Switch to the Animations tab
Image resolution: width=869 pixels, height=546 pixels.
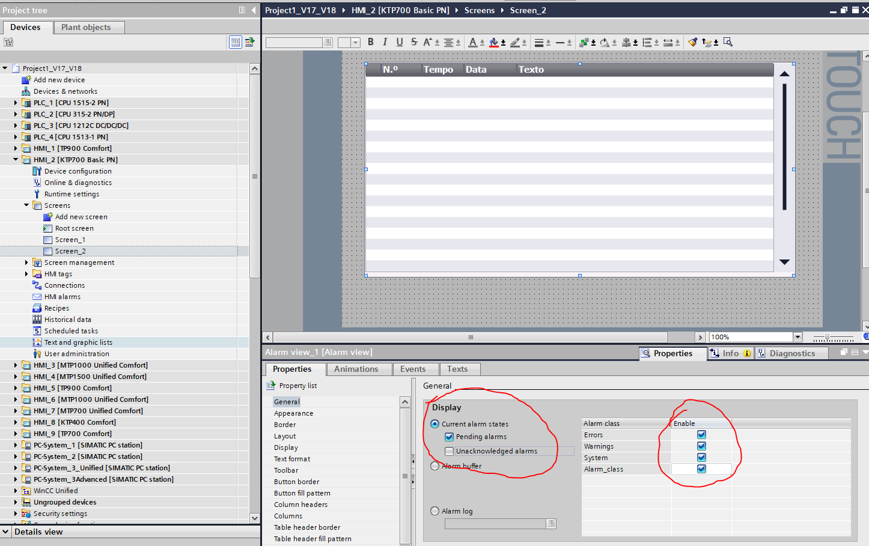click(x=356, y=369)
